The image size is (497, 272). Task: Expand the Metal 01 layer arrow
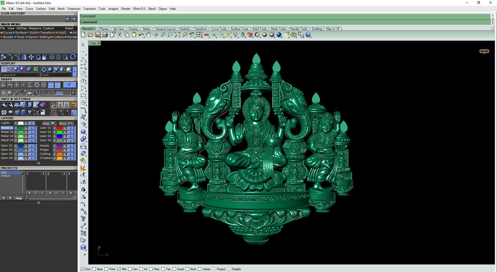(x=16, y=128)
